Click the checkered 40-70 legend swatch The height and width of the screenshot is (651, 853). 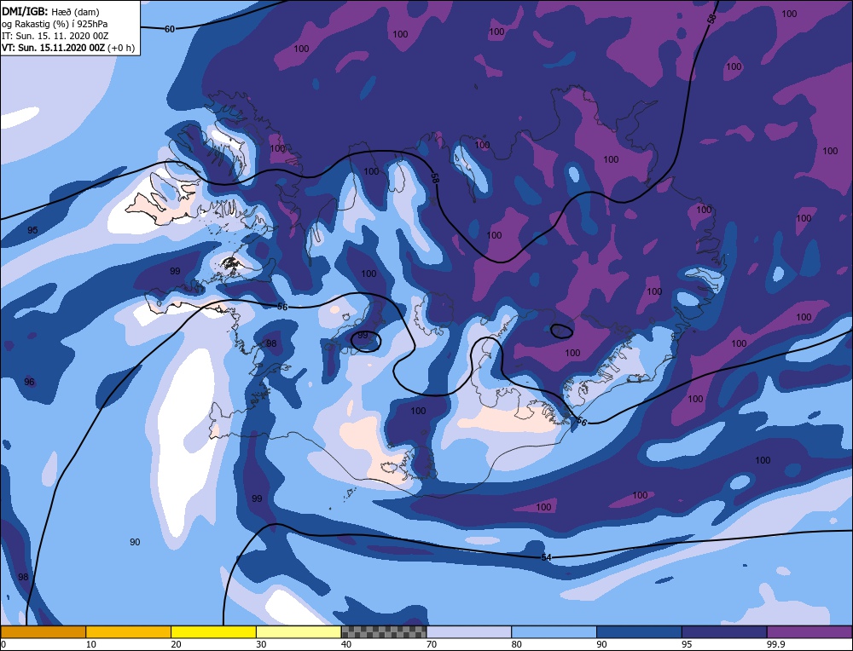tap(384, 631)
